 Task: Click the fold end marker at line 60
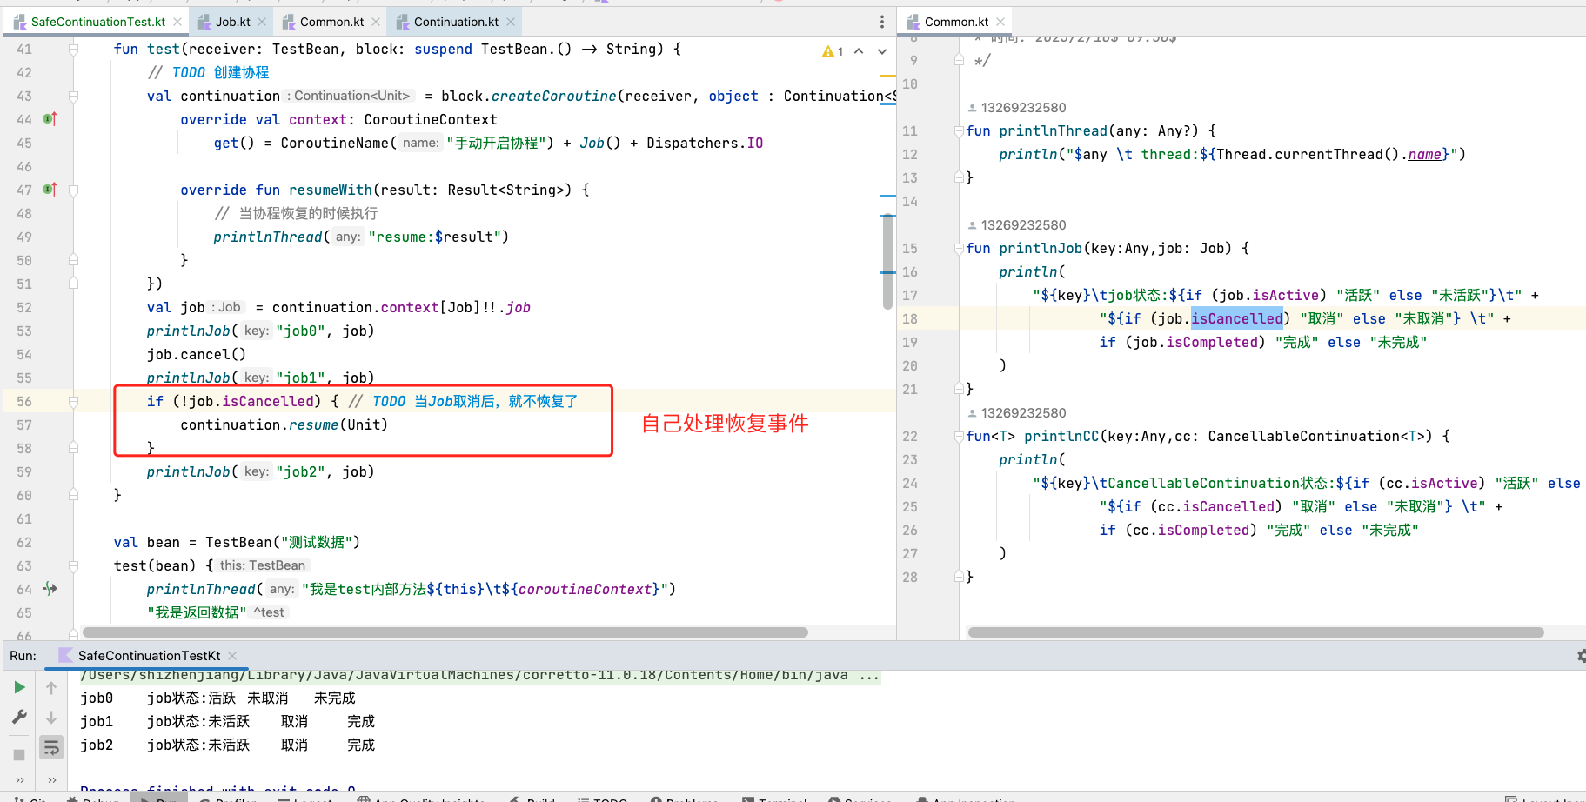73,495
